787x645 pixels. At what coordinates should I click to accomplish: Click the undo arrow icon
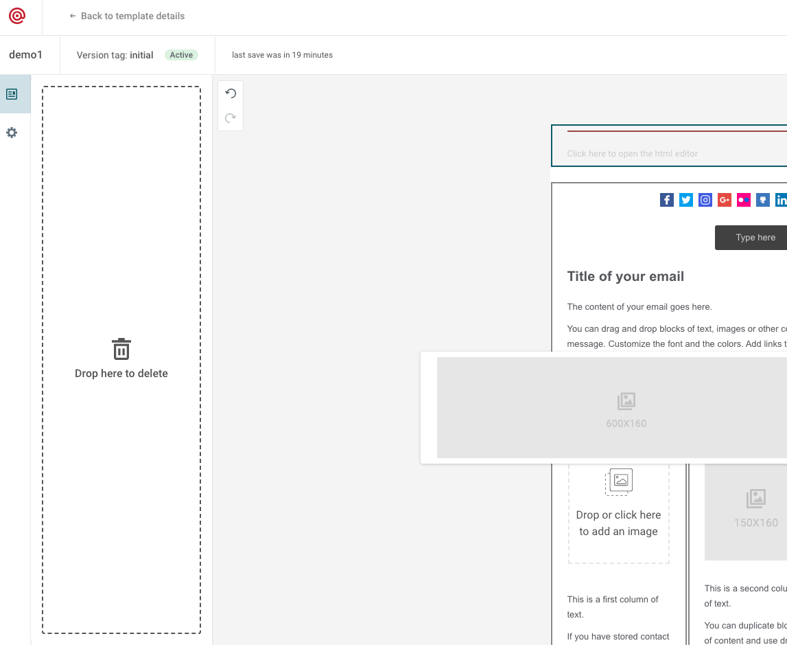231,93
